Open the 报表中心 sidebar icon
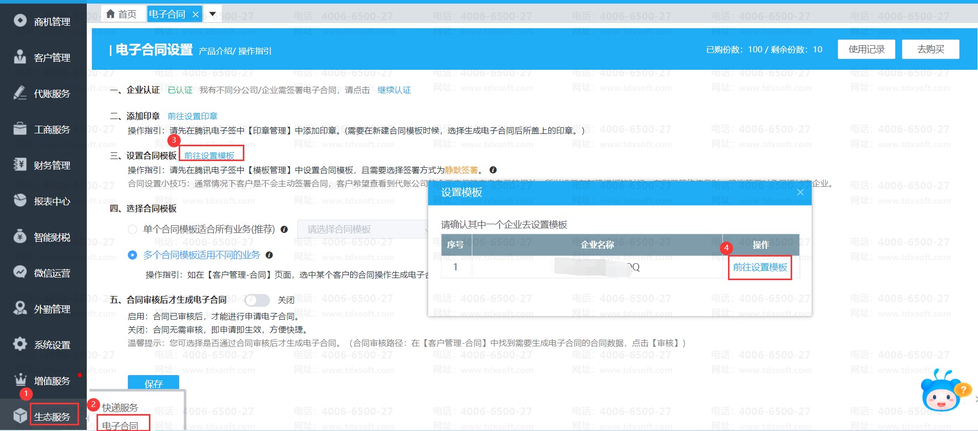Viewport: 978px width, 431px height. click(20, 200)
